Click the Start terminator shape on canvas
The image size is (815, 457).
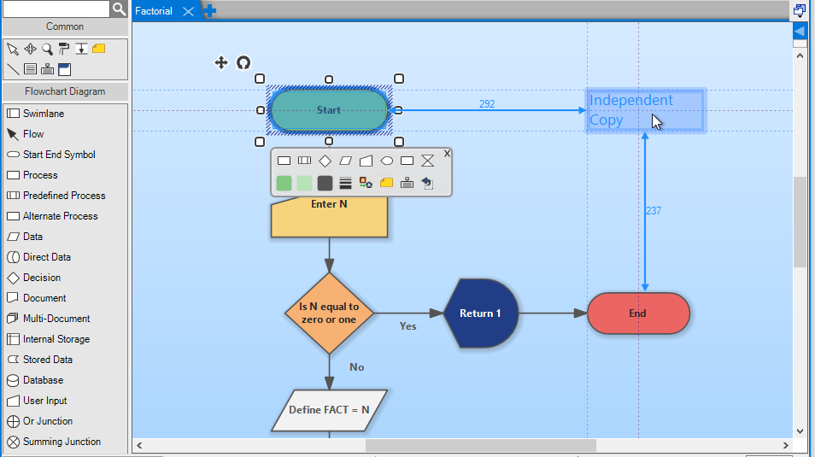(329, 110)
